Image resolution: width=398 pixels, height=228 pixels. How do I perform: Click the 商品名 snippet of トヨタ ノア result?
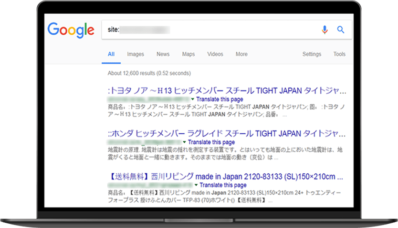click(x=226, y=110)
